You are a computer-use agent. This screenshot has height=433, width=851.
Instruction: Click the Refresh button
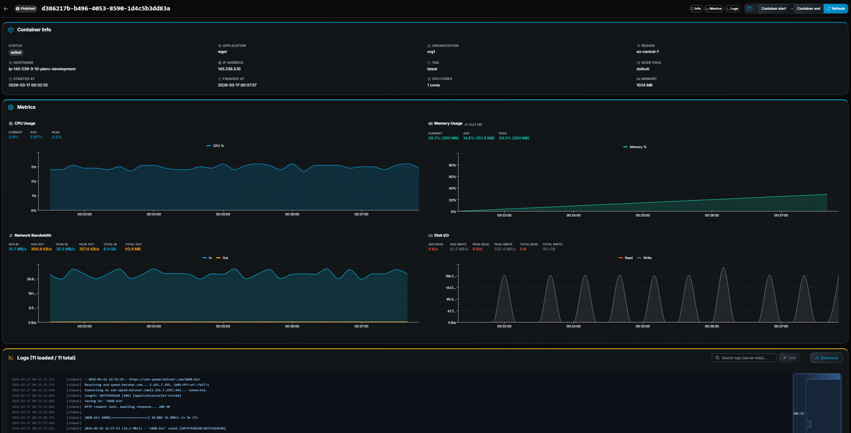836,8
